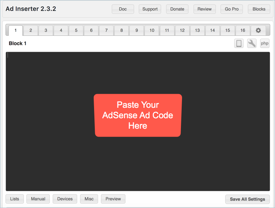Select block tab 9

click(137, 30)
